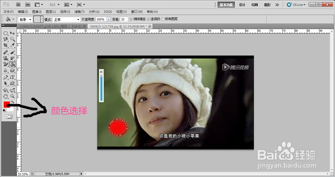
Task: Select the Move tool
Action: click(x=13, y=33)
